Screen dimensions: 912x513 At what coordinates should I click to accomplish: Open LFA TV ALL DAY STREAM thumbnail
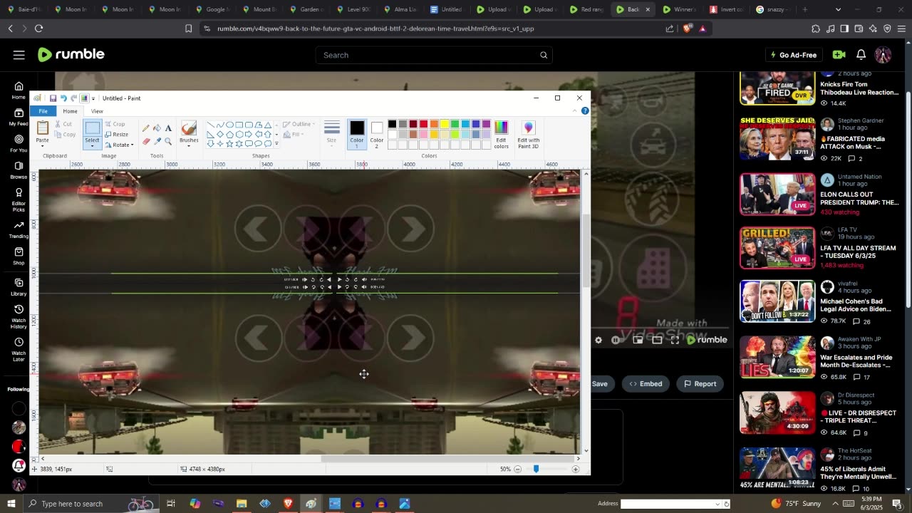777,247
